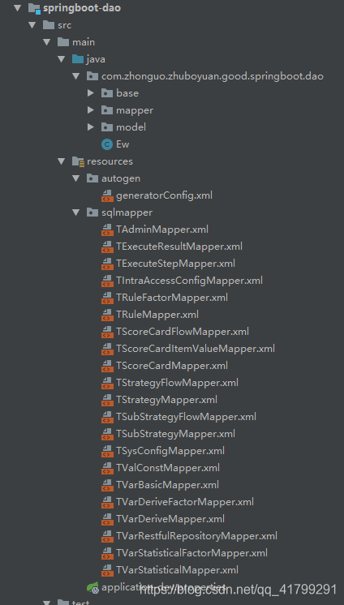
Task: Click the TAdminMapper.xml file icon
Action: (107, 230)
